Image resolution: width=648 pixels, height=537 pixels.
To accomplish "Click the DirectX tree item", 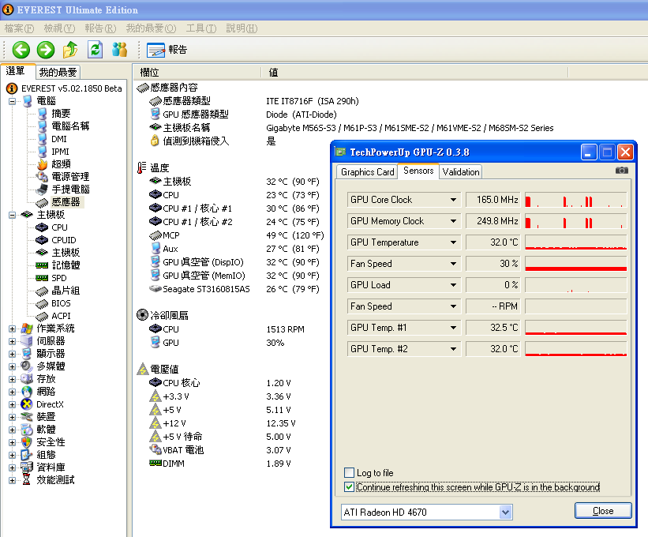I will click(50, 404).
